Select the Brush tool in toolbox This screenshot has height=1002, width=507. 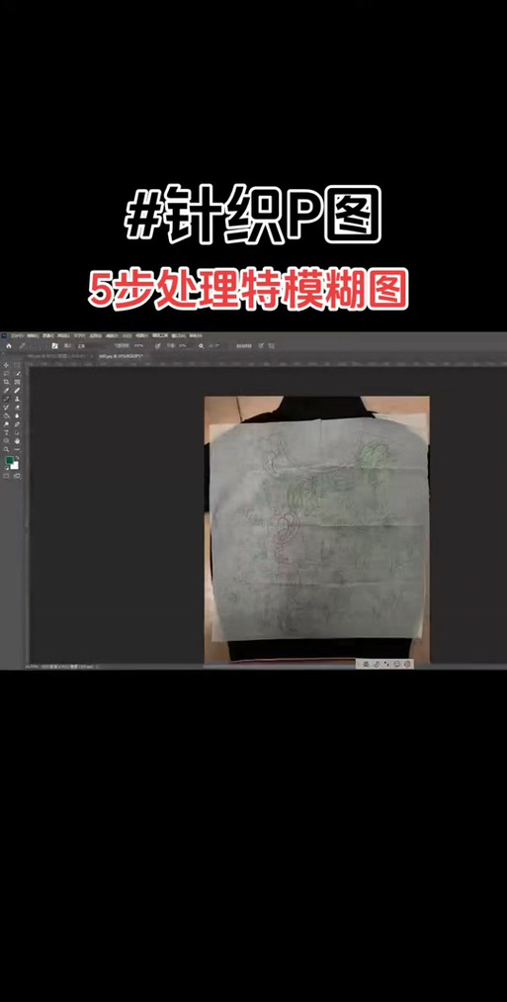6,399
